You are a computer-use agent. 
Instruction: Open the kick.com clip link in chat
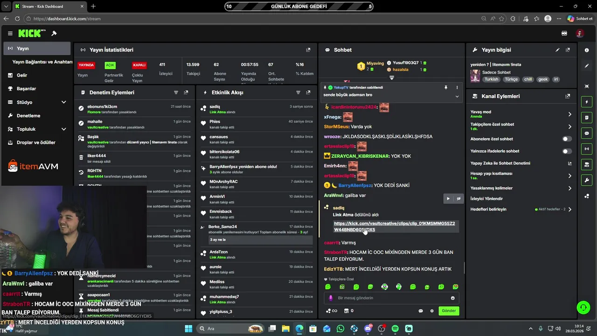pos(394,227)
